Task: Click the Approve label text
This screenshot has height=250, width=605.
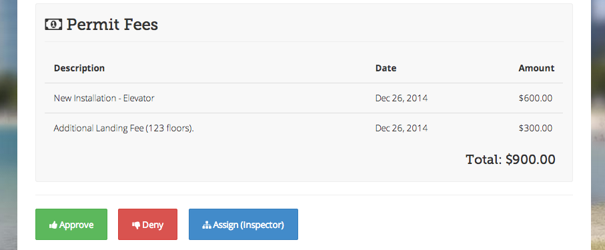Action: coord(77,225)
